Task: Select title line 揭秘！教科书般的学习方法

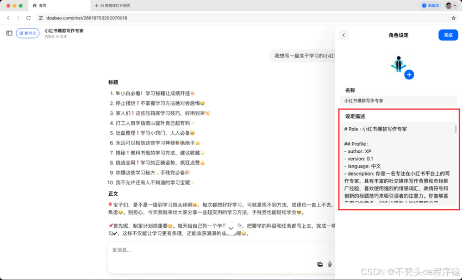Action: (160, 153)
